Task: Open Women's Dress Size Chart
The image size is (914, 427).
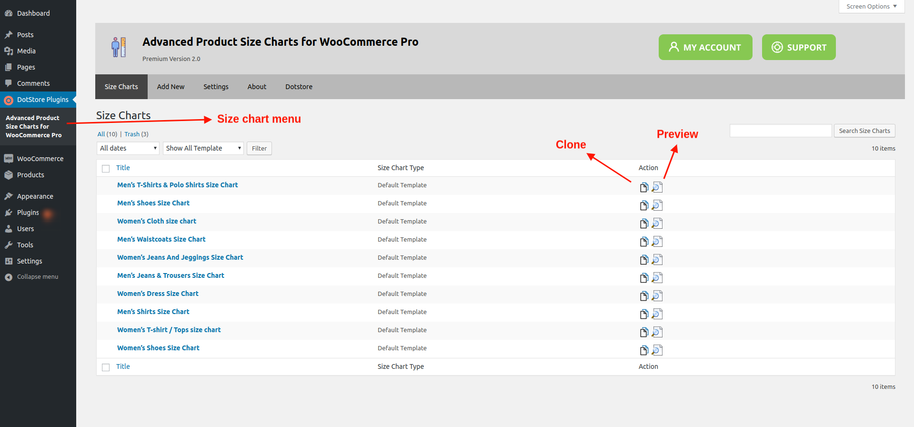Action: (158, 294)
